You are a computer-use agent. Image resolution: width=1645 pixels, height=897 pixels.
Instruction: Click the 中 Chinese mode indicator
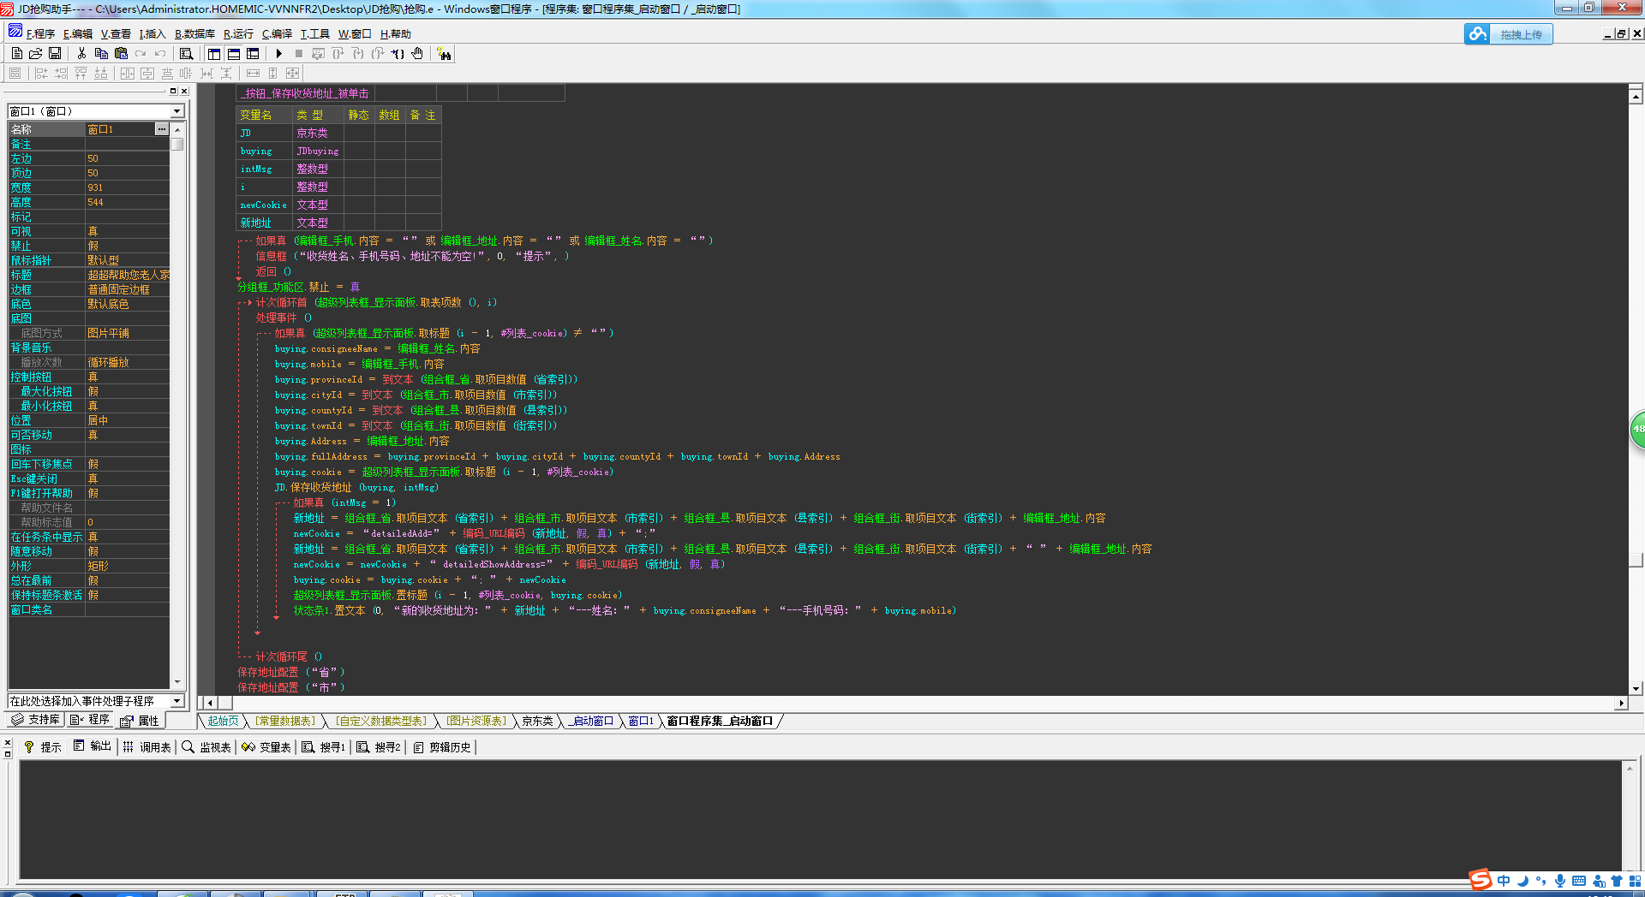(1504, 881)
